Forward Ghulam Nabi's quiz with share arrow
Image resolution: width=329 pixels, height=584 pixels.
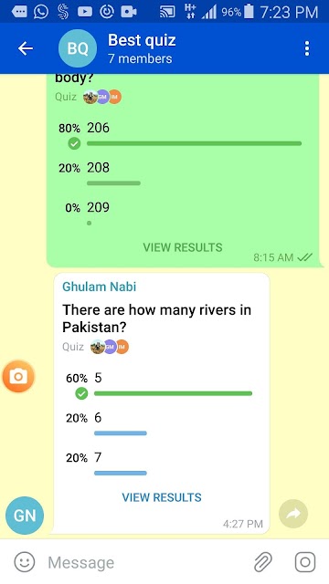click(293, 514)
